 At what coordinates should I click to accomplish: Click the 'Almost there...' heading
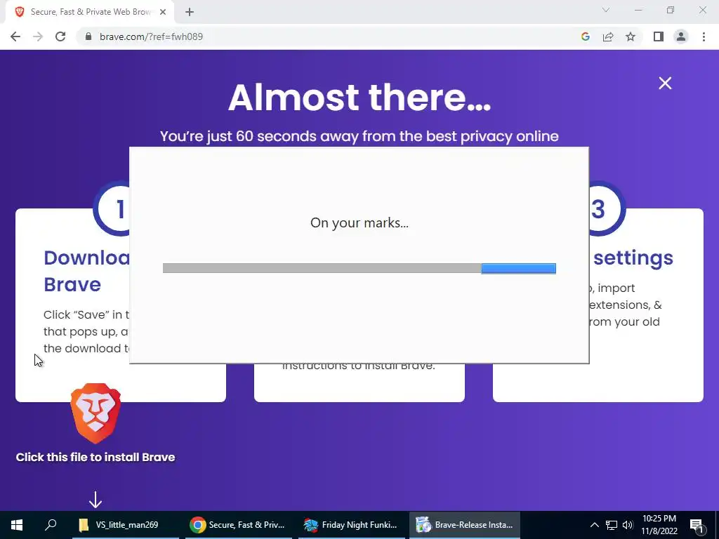pyautogui.click(x=359, y=97)
